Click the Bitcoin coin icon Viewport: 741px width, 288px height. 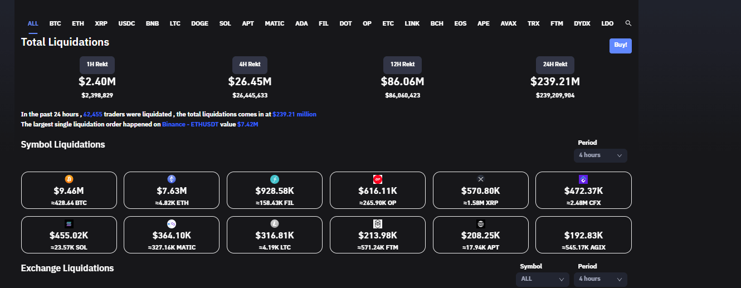coord(69,179)
